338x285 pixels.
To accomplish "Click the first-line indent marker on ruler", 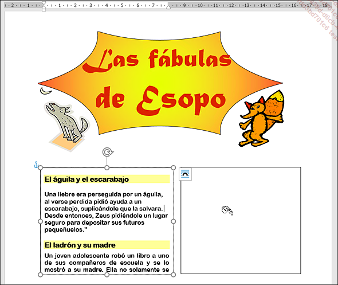I will coord(44,3).
